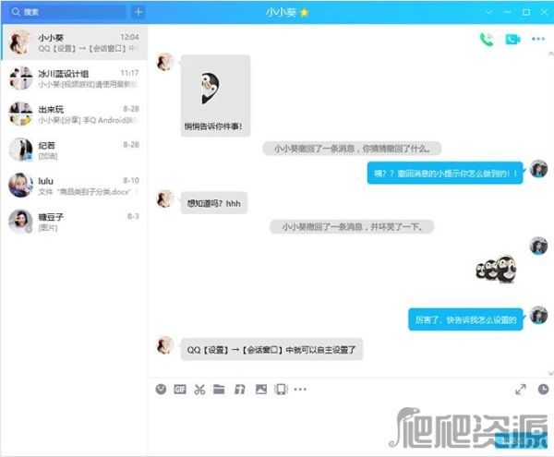Click 小小葵's avatar beside the penguin sticker
554x457 pixels.
pos(165,62)
